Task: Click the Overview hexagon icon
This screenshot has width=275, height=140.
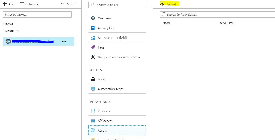Action: coord(93,18)
